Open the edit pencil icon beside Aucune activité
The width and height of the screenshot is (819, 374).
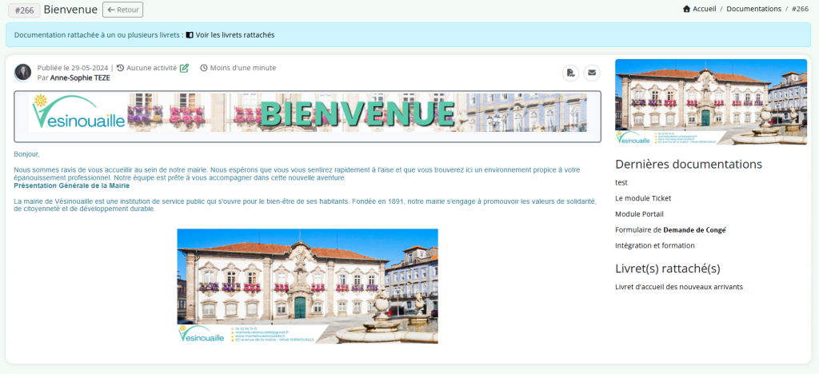pos(185,68)
